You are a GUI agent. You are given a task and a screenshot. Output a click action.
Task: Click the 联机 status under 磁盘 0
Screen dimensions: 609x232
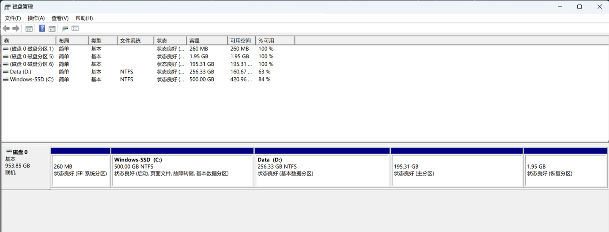click(10, 173)
